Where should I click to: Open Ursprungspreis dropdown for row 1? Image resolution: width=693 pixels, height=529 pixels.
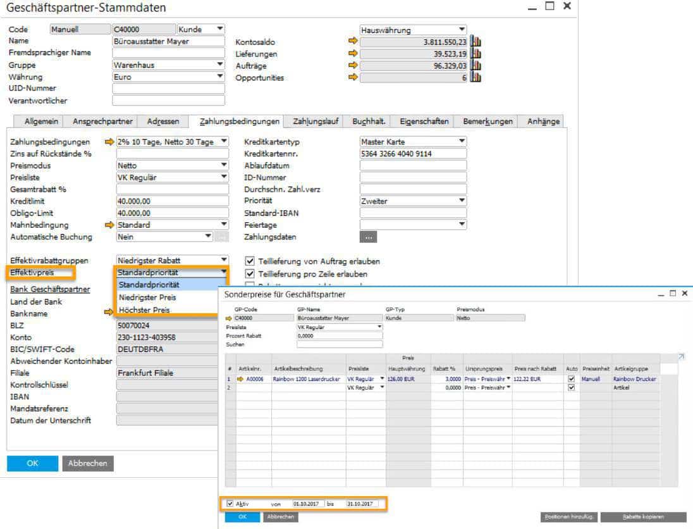click(x=508, y=379)
